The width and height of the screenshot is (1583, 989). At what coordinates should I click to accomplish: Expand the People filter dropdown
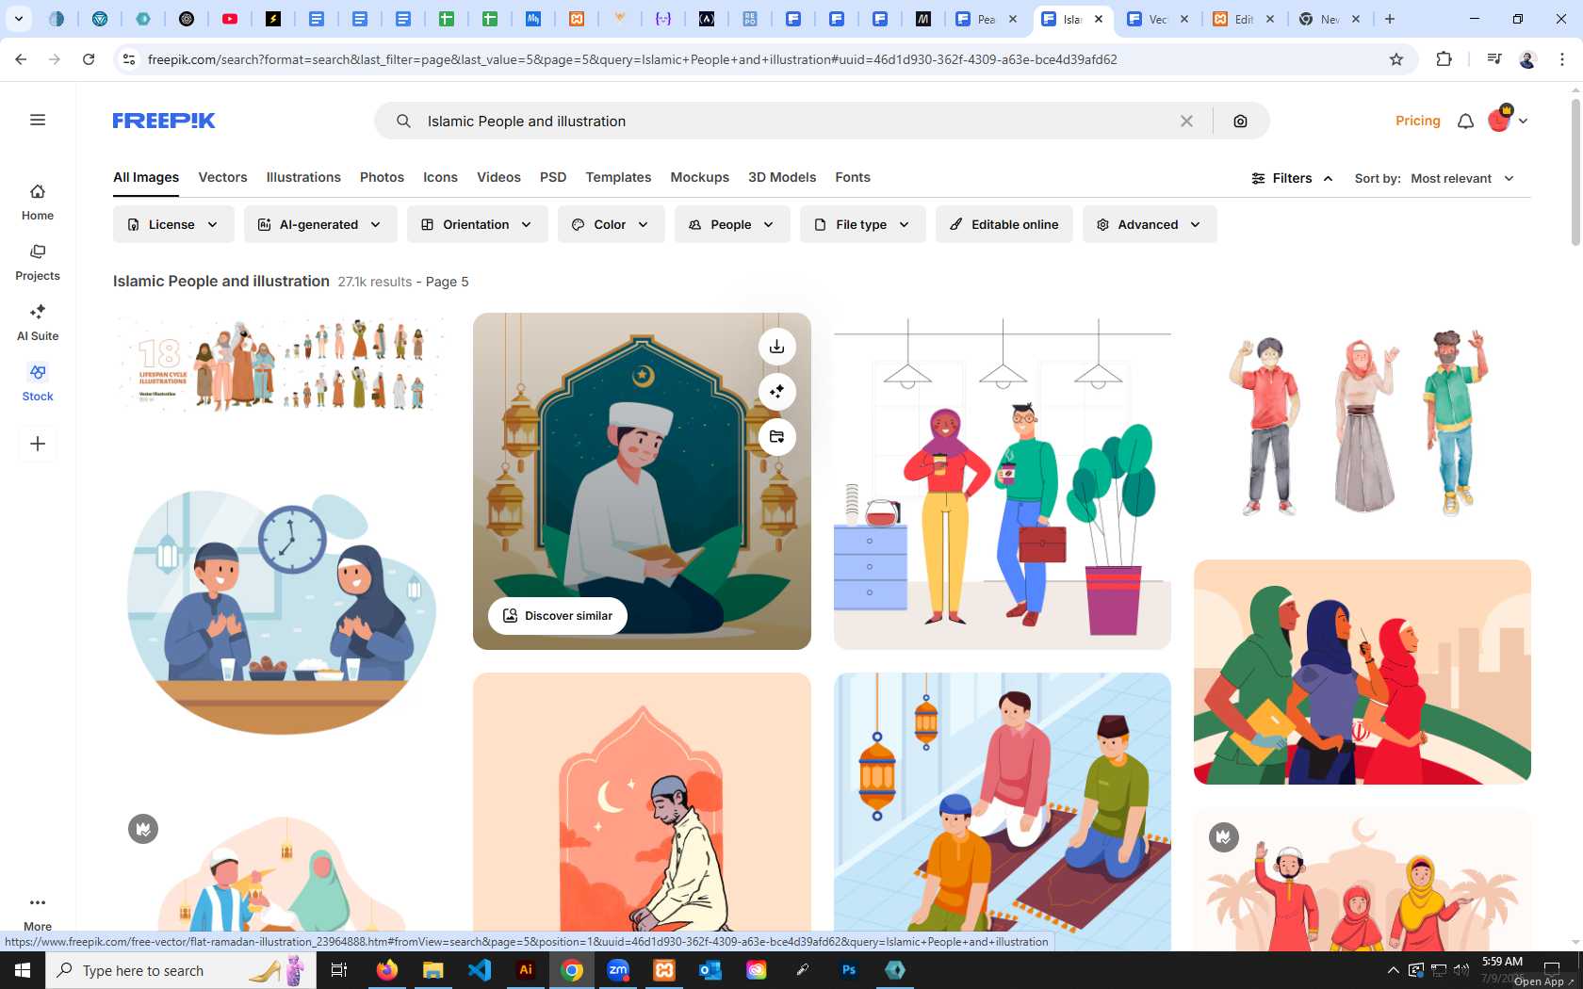[732, 224]
